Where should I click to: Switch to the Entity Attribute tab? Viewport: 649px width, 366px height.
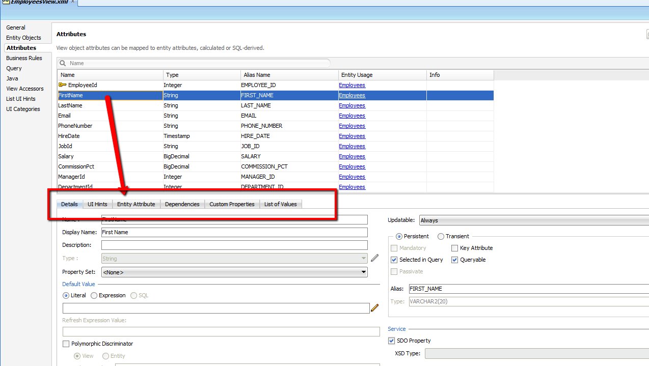coord(136,204)
